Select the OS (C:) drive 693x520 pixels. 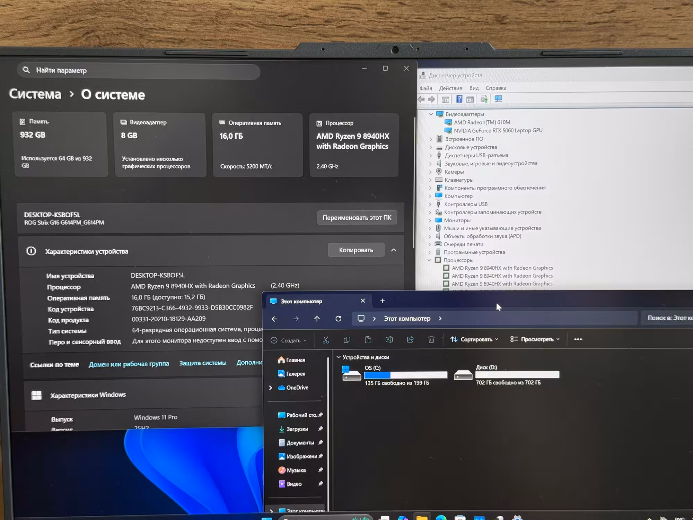[395, 375]
